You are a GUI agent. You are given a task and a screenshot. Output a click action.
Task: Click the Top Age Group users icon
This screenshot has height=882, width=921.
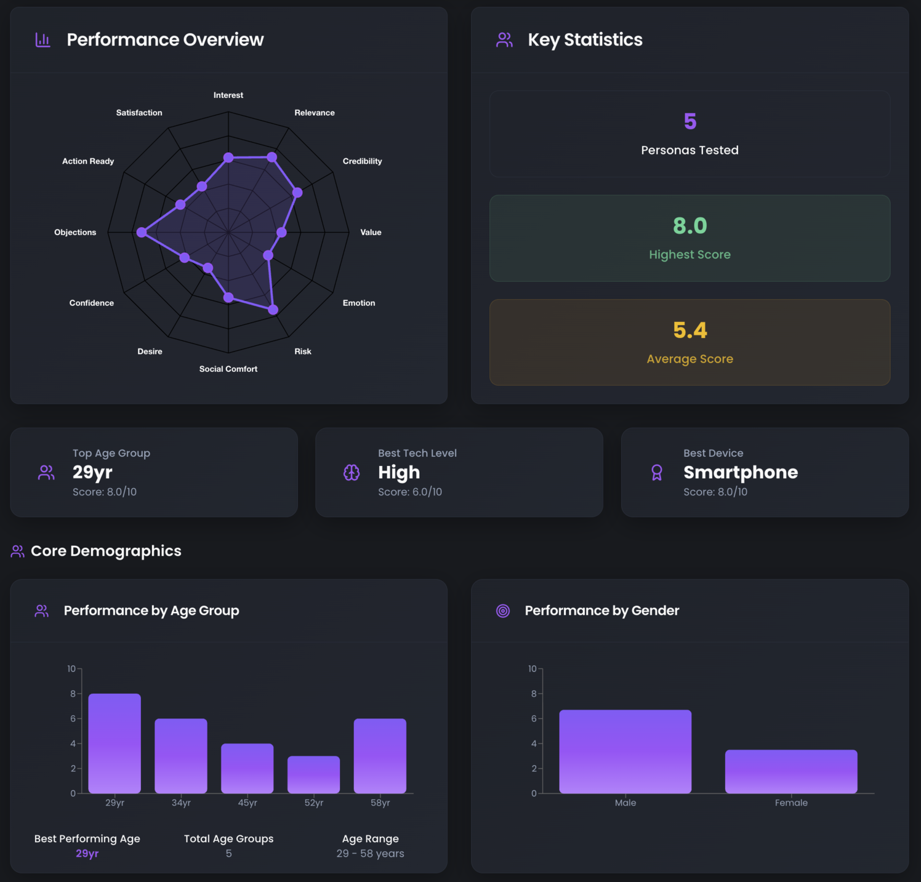46,473
